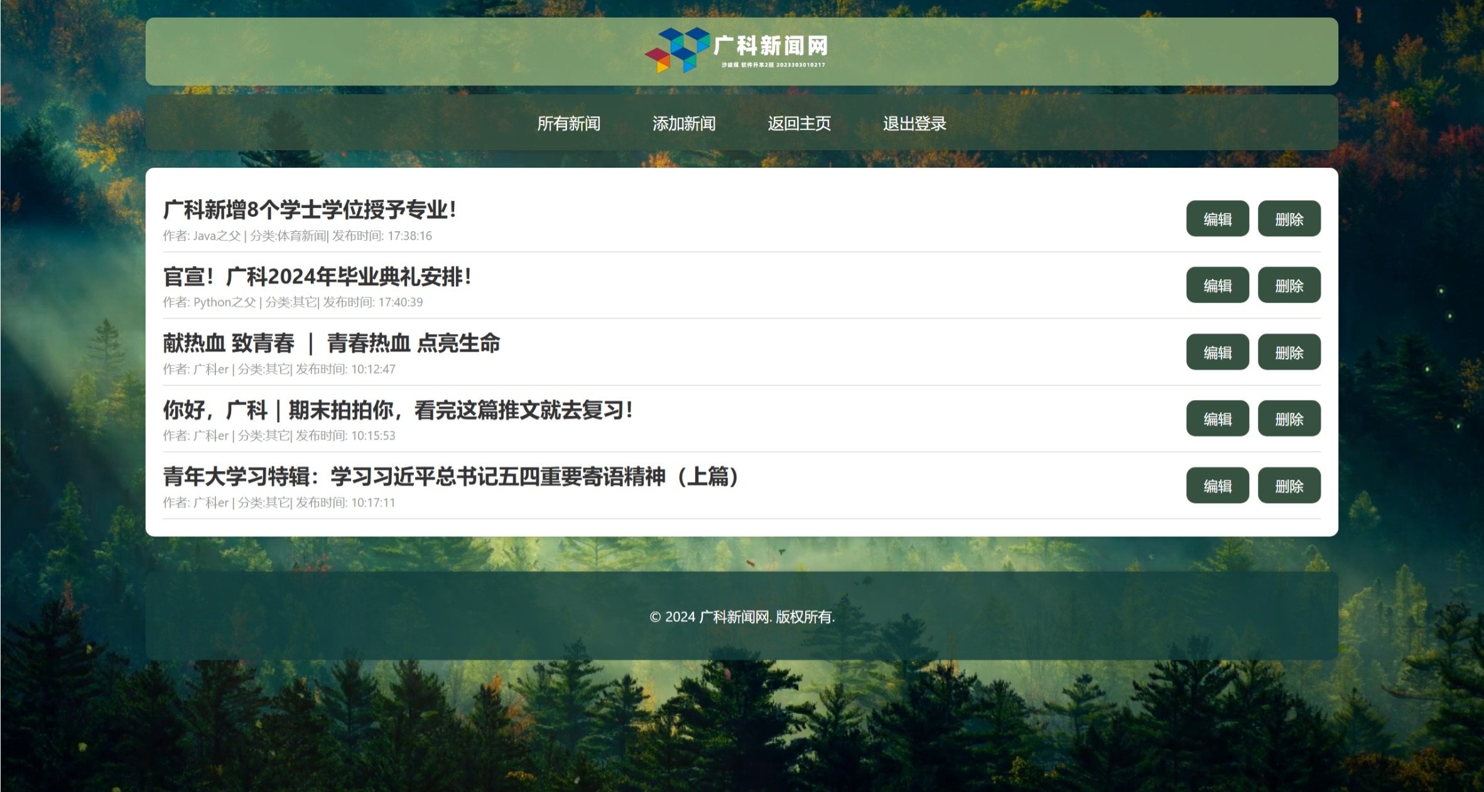
Task: Click 编辑 beside 期末拍拍你 article
Action: point(1217,419)
